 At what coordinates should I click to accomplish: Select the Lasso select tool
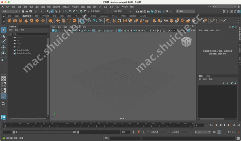pyautogui.click(x=3, y=36)
